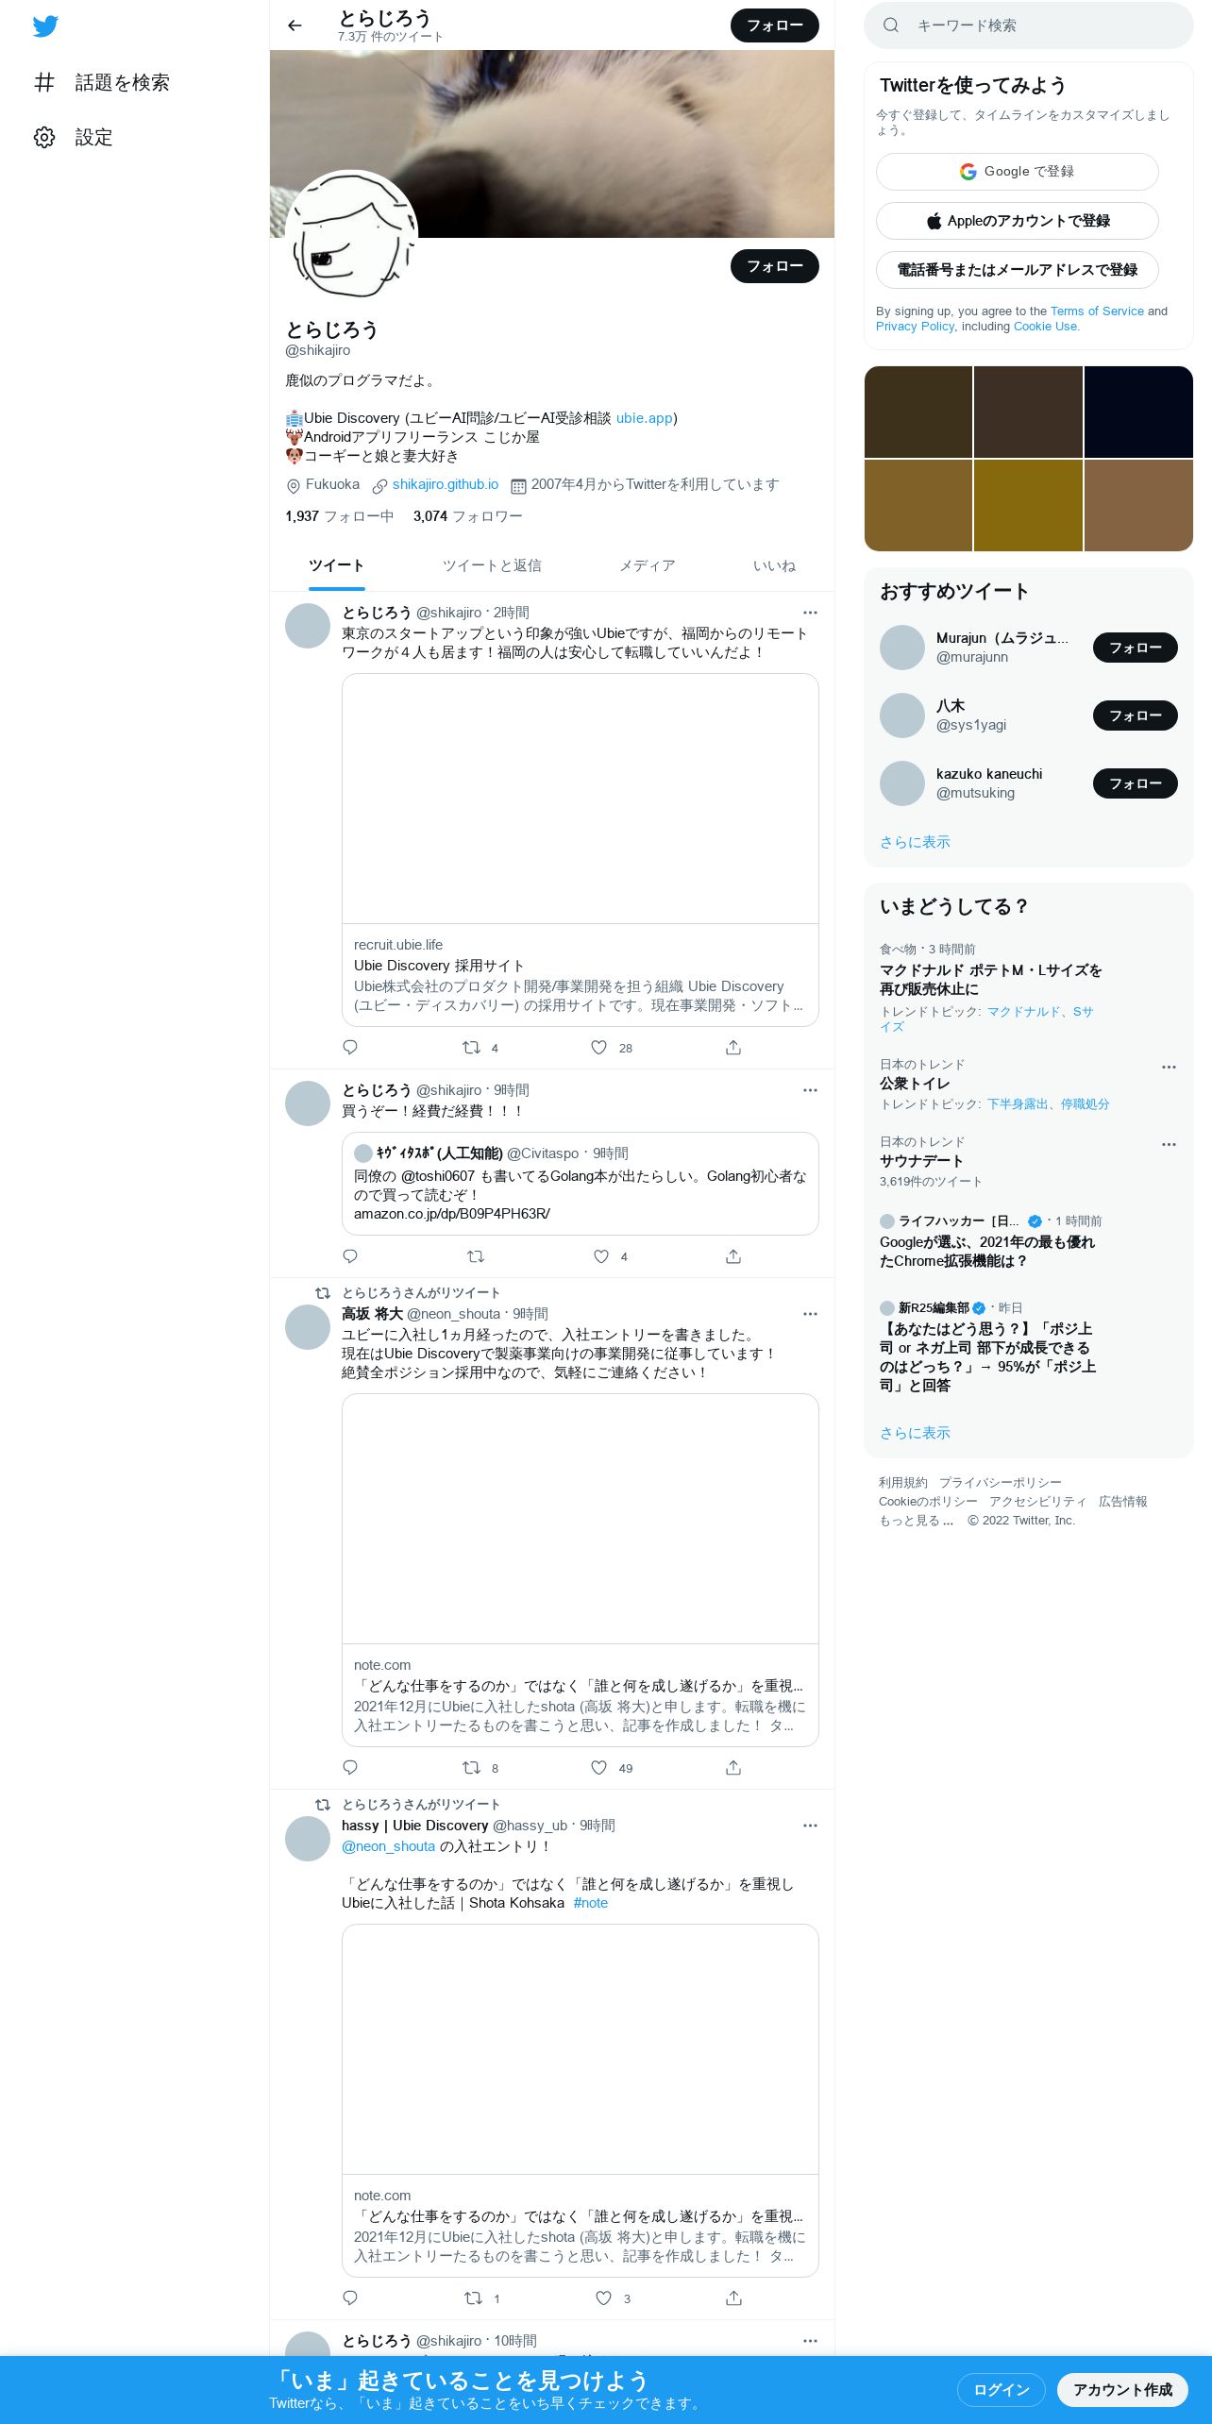Open more menu on 10時間 tweet
Screen dimensions: 1212x2424
coord(810,2341)
